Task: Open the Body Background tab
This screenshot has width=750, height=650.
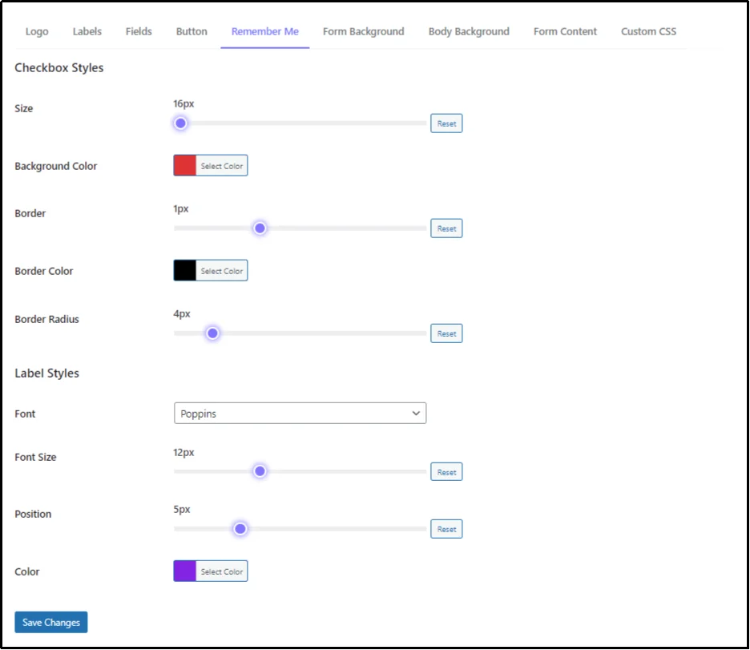Action: (468, 31)
